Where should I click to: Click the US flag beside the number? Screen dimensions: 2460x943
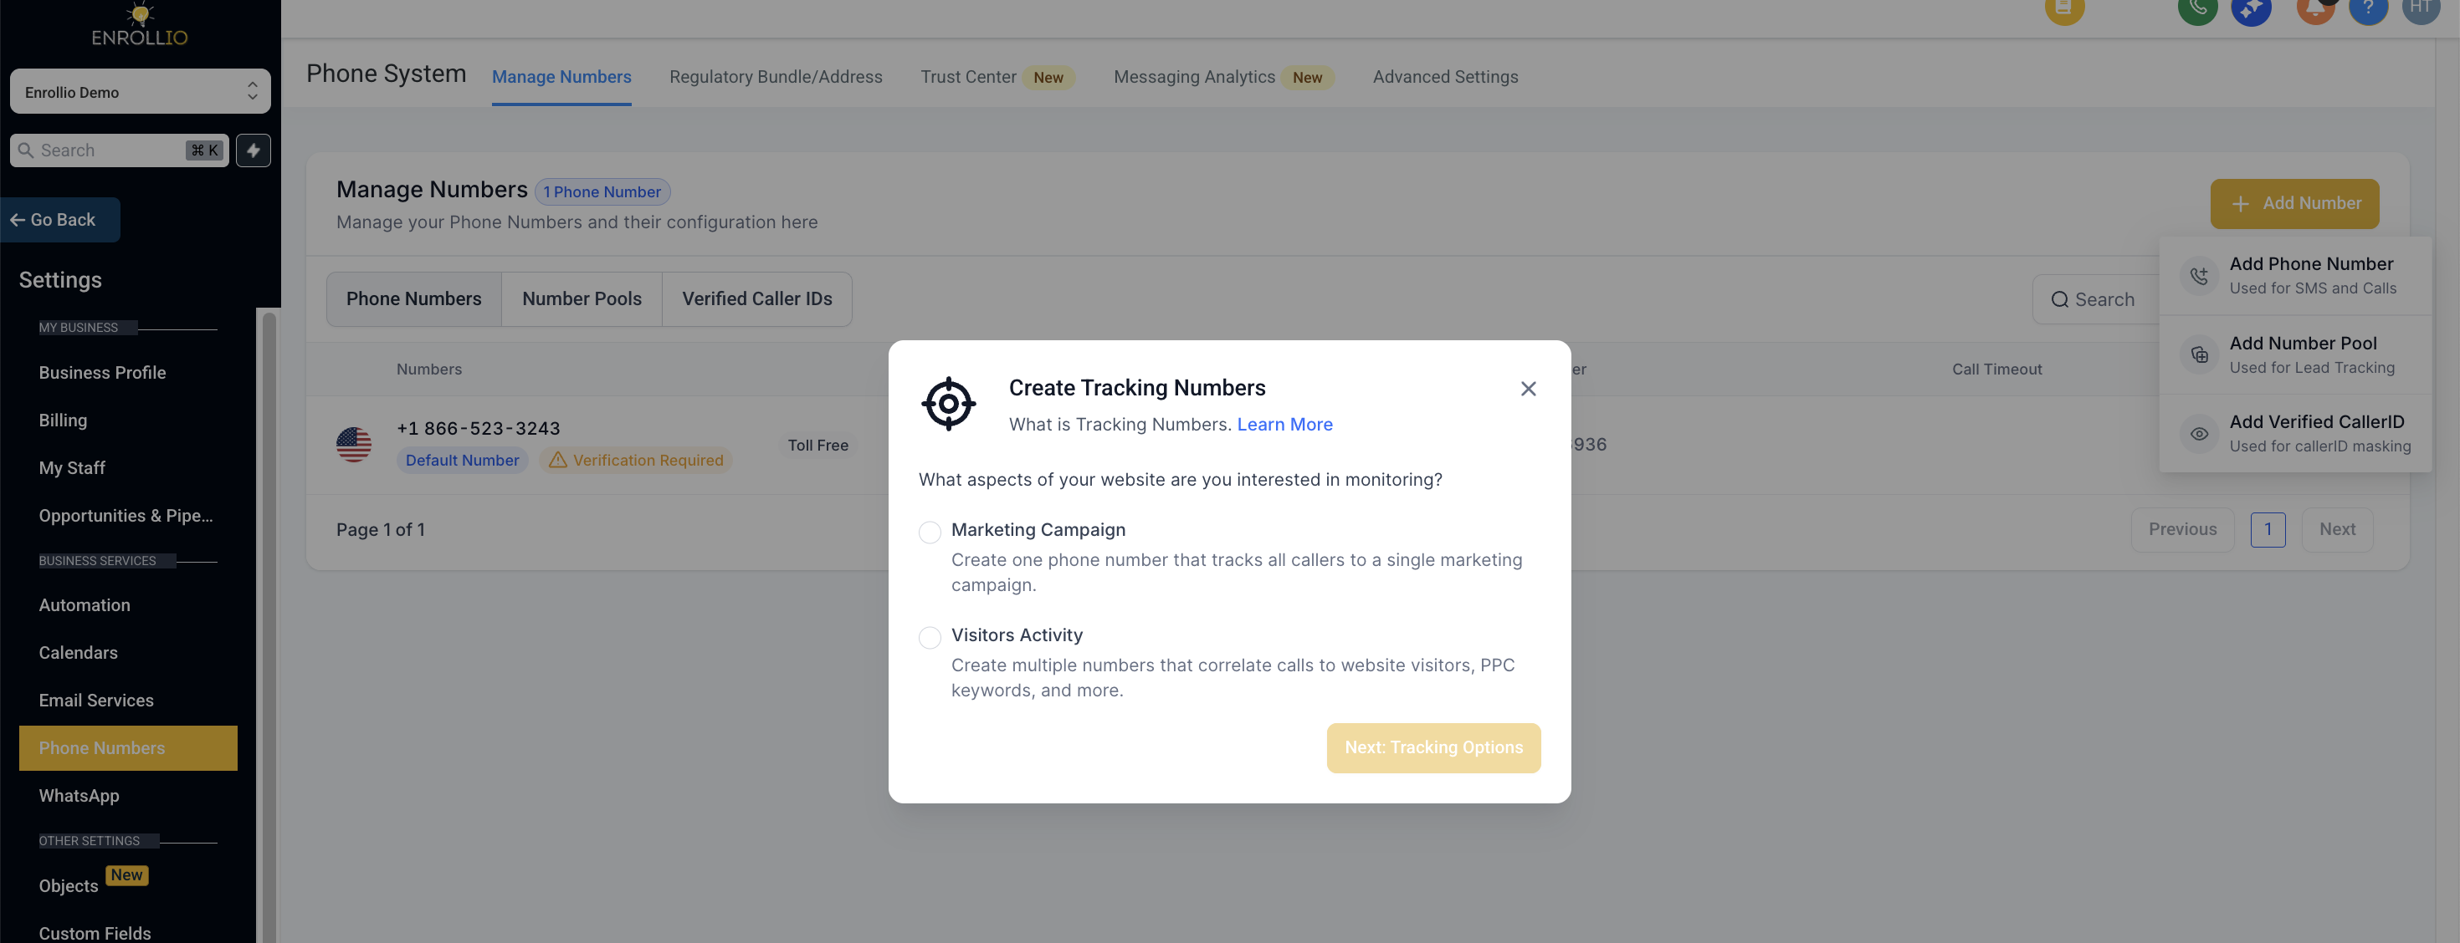353,444
